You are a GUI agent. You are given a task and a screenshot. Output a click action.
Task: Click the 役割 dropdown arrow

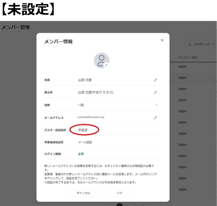pyautogui.click(x=156, y=105)
